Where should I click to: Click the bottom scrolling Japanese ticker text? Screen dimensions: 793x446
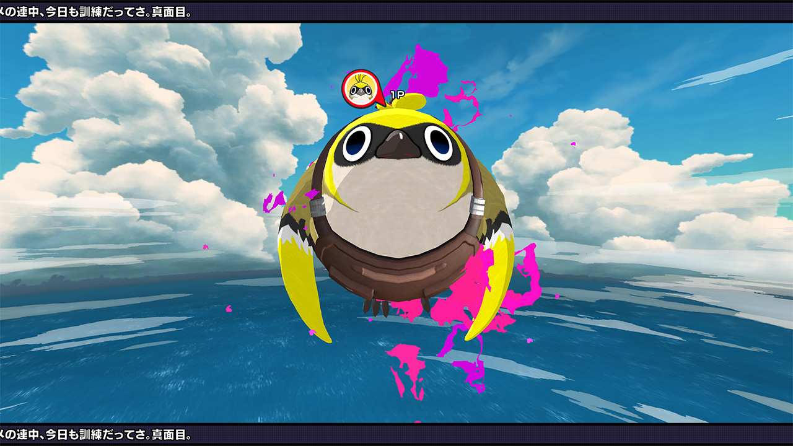tap(95, 434)
